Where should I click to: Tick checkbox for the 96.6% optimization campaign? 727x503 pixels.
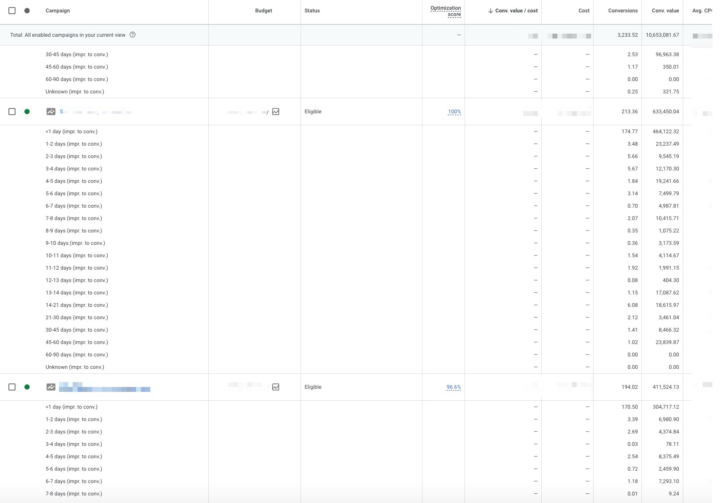click(12, 387)
